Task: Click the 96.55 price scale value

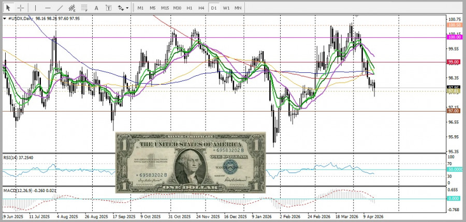Action: [x=454, y=122]
